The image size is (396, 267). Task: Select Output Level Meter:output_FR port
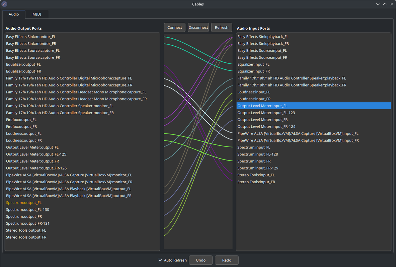click(x=82, y=161)
